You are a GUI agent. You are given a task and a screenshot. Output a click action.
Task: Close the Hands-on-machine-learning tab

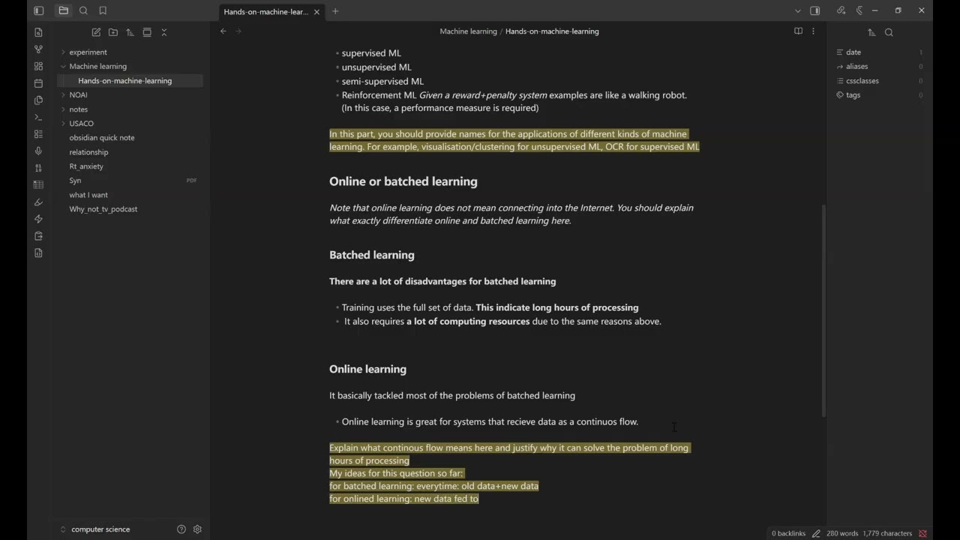(x=316, y=11)
